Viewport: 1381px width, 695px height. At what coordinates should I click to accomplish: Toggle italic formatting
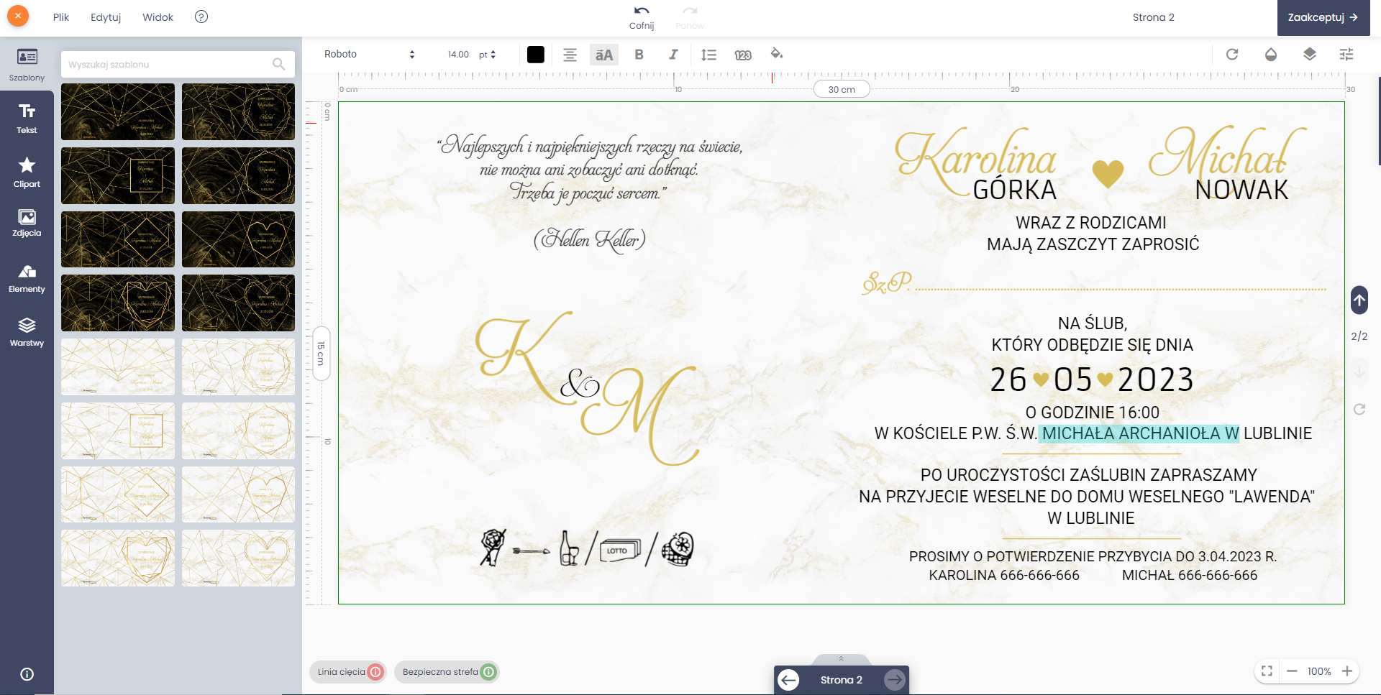(x=673, y=55)
